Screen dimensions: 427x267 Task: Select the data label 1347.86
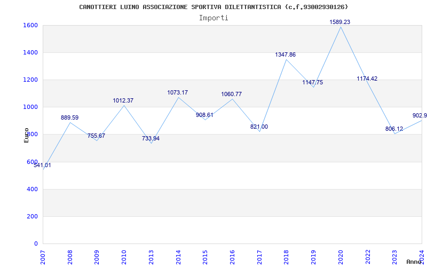[285, 55]
